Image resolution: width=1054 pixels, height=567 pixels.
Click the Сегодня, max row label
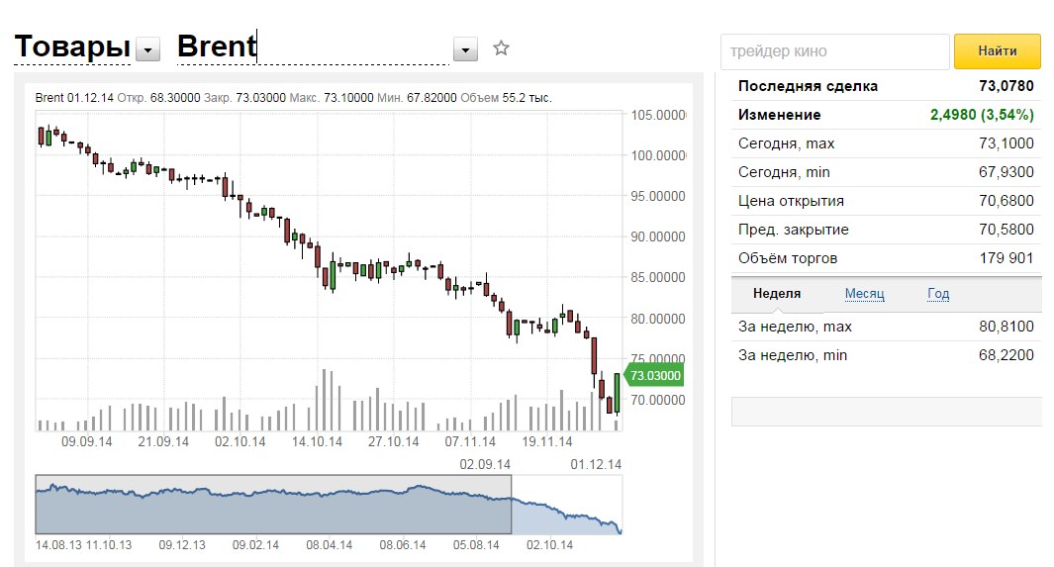[x=786, y=143]
